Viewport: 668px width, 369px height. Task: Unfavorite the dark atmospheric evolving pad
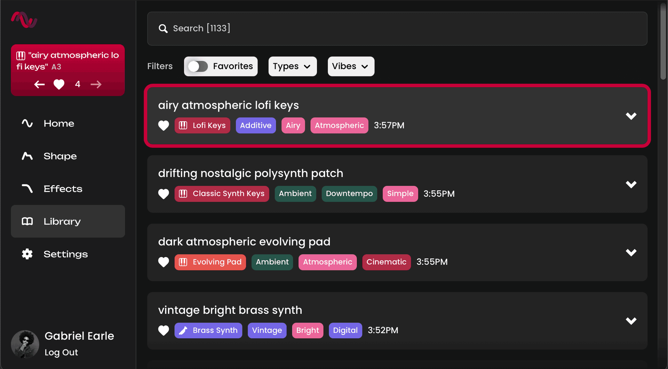[x=164, y=262]
